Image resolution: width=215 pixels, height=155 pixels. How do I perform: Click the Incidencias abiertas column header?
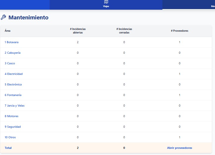tap(78, 31)
